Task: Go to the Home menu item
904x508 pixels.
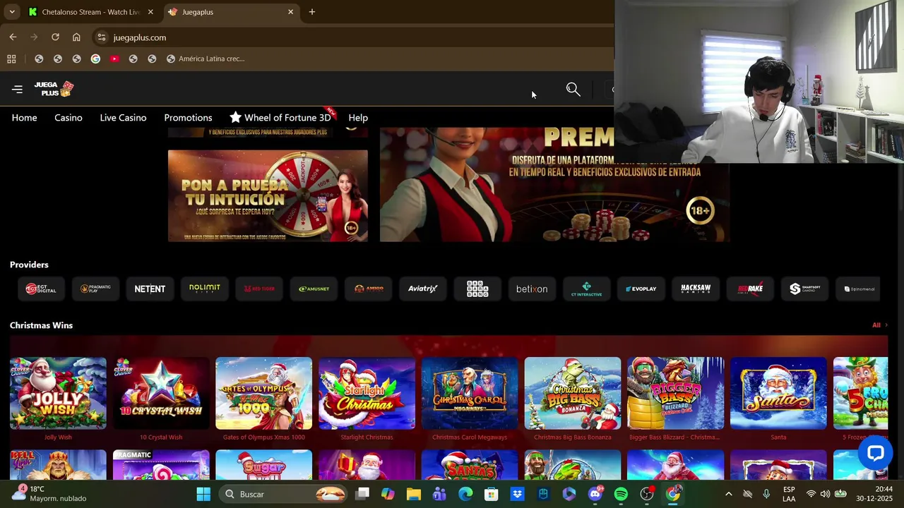Action: point(24,118)
